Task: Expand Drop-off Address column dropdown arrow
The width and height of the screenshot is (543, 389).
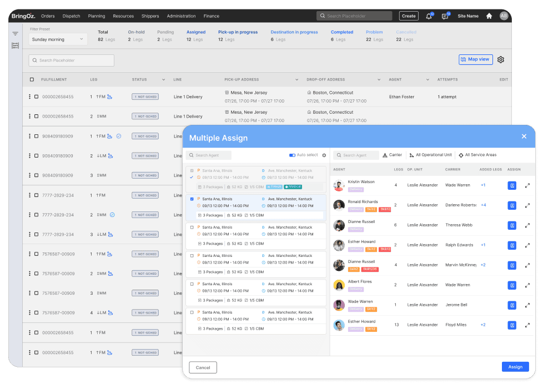Action: click(x=379, y=79)
